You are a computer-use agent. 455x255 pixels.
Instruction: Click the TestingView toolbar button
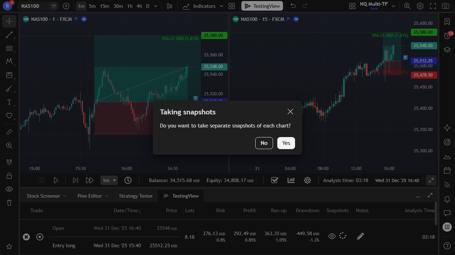point(262,6)
